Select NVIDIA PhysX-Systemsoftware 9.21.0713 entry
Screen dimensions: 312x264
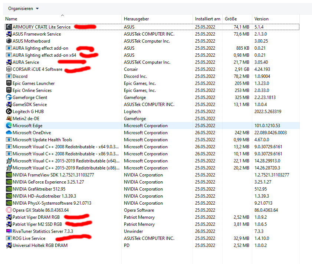(x=52, y=203)
